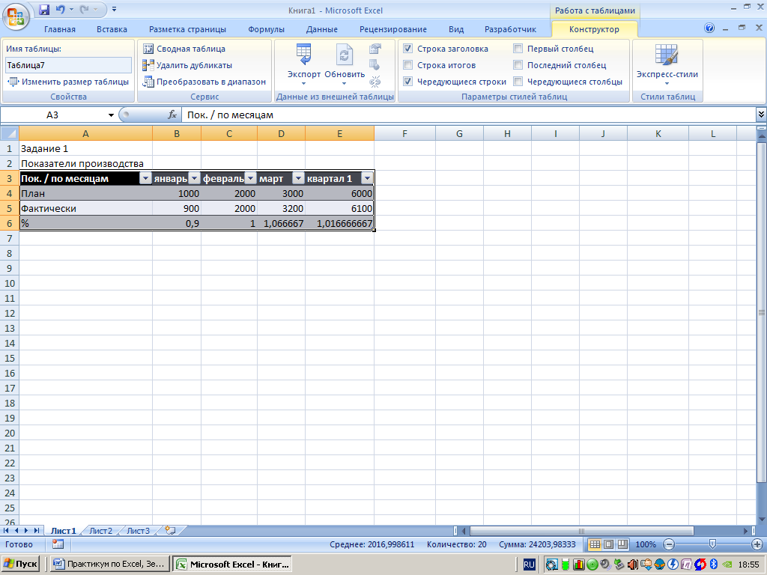Uncheck Строка заголовка checkbox
Screen dimensions: 767x575
pos(408,49)
